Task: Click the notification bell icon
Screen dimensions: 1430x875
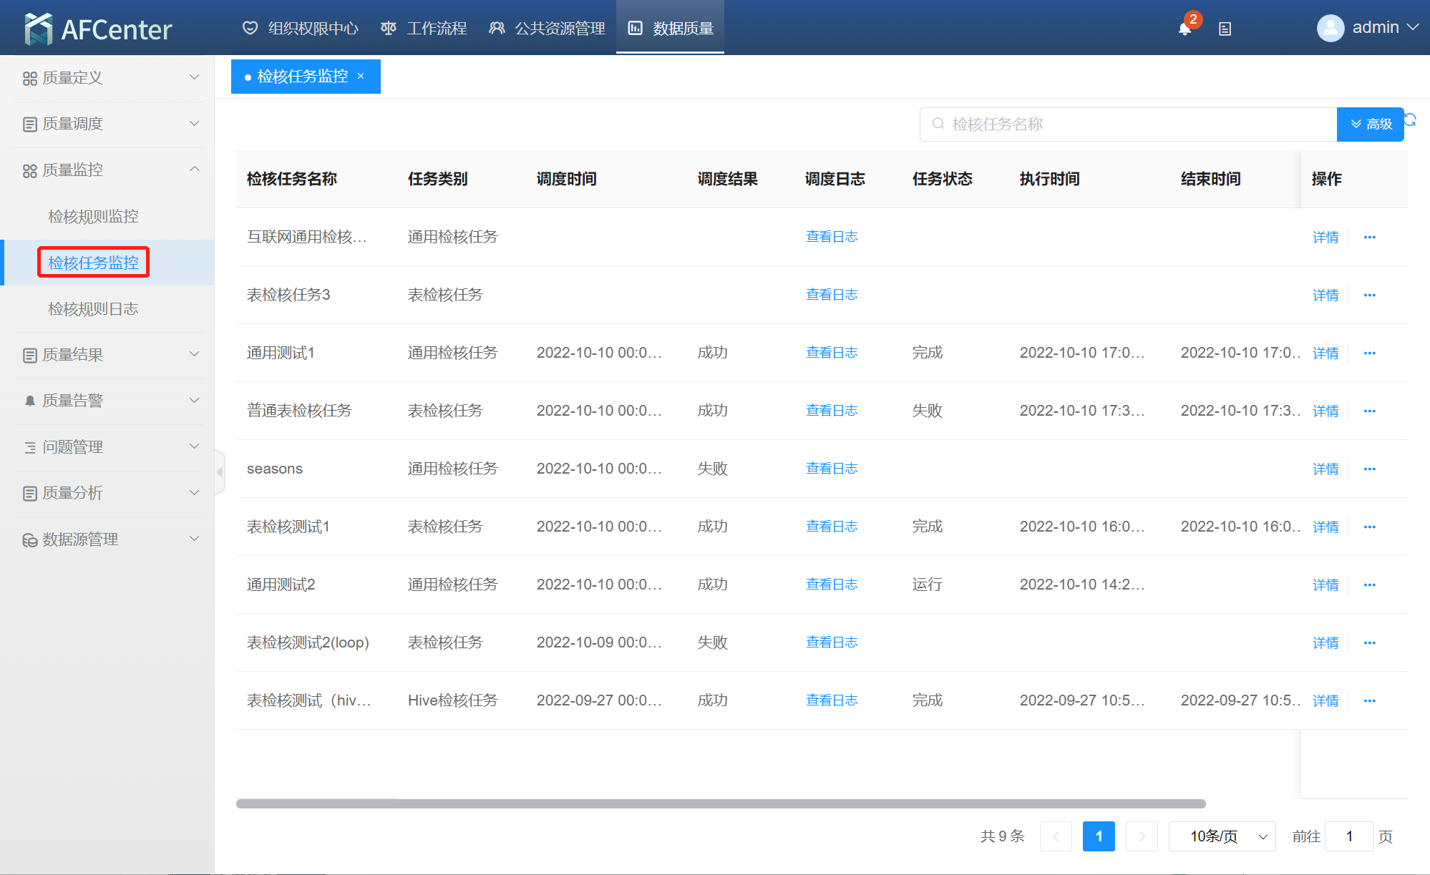Action: pos(1185,29)
